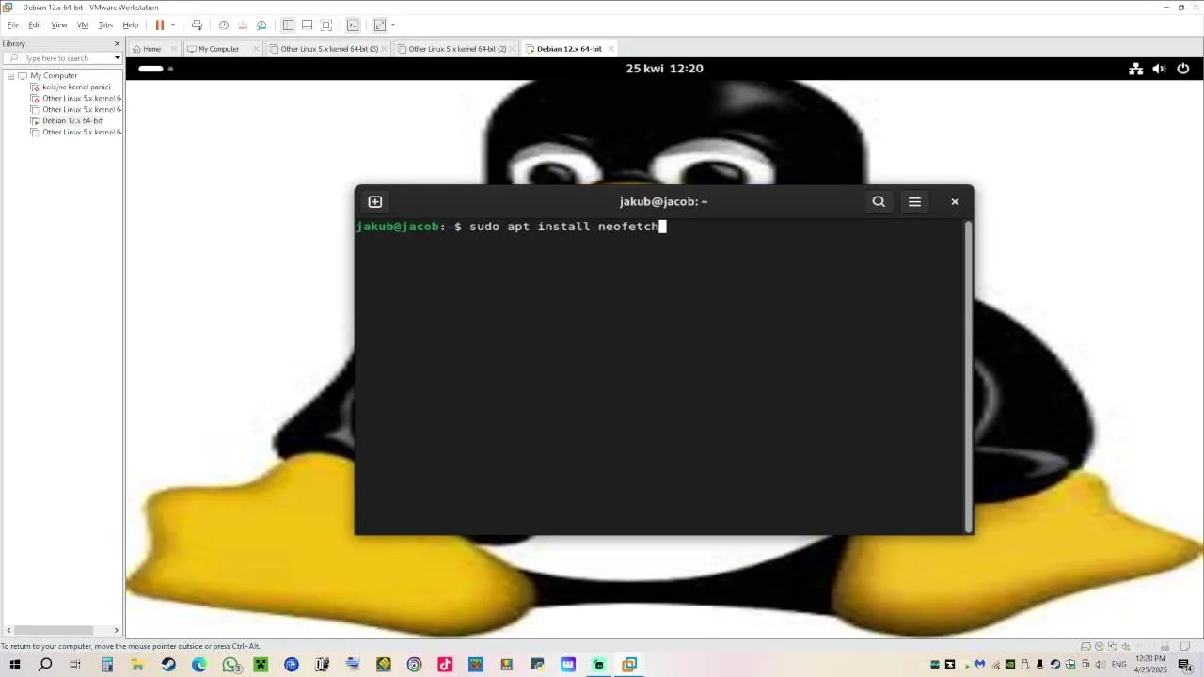Click the GNOME volume icon
This screenshot has height=677, width=1204.
point(1159,69)
